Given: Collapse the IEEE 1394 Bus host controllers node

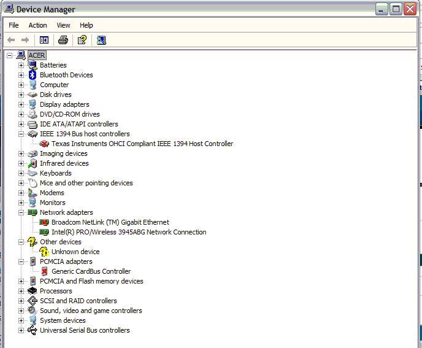Looking at the screenshot, I should click(21, 134).
